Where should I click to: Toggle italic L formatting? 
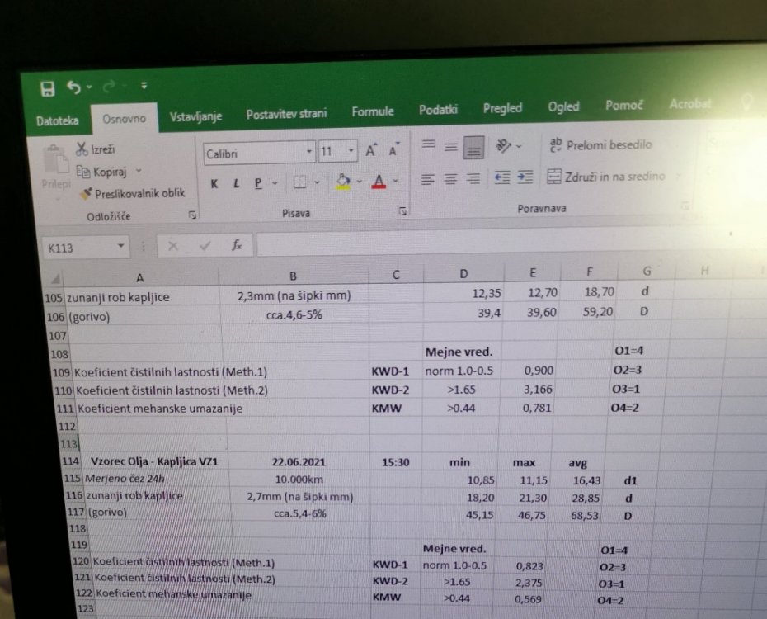tap(236, 184)
